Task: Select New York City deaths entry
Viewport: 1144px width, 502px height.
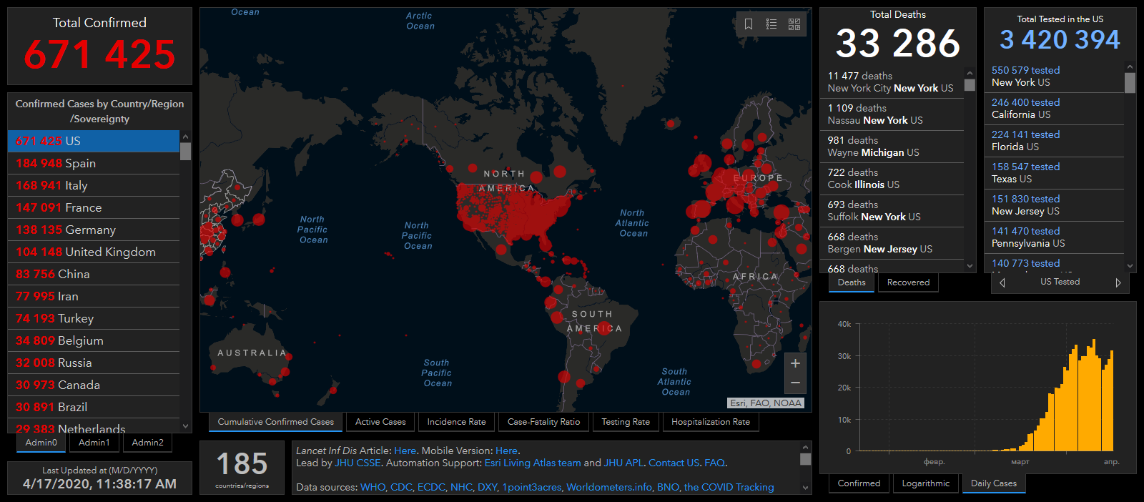Action: [x=892, y=82]
